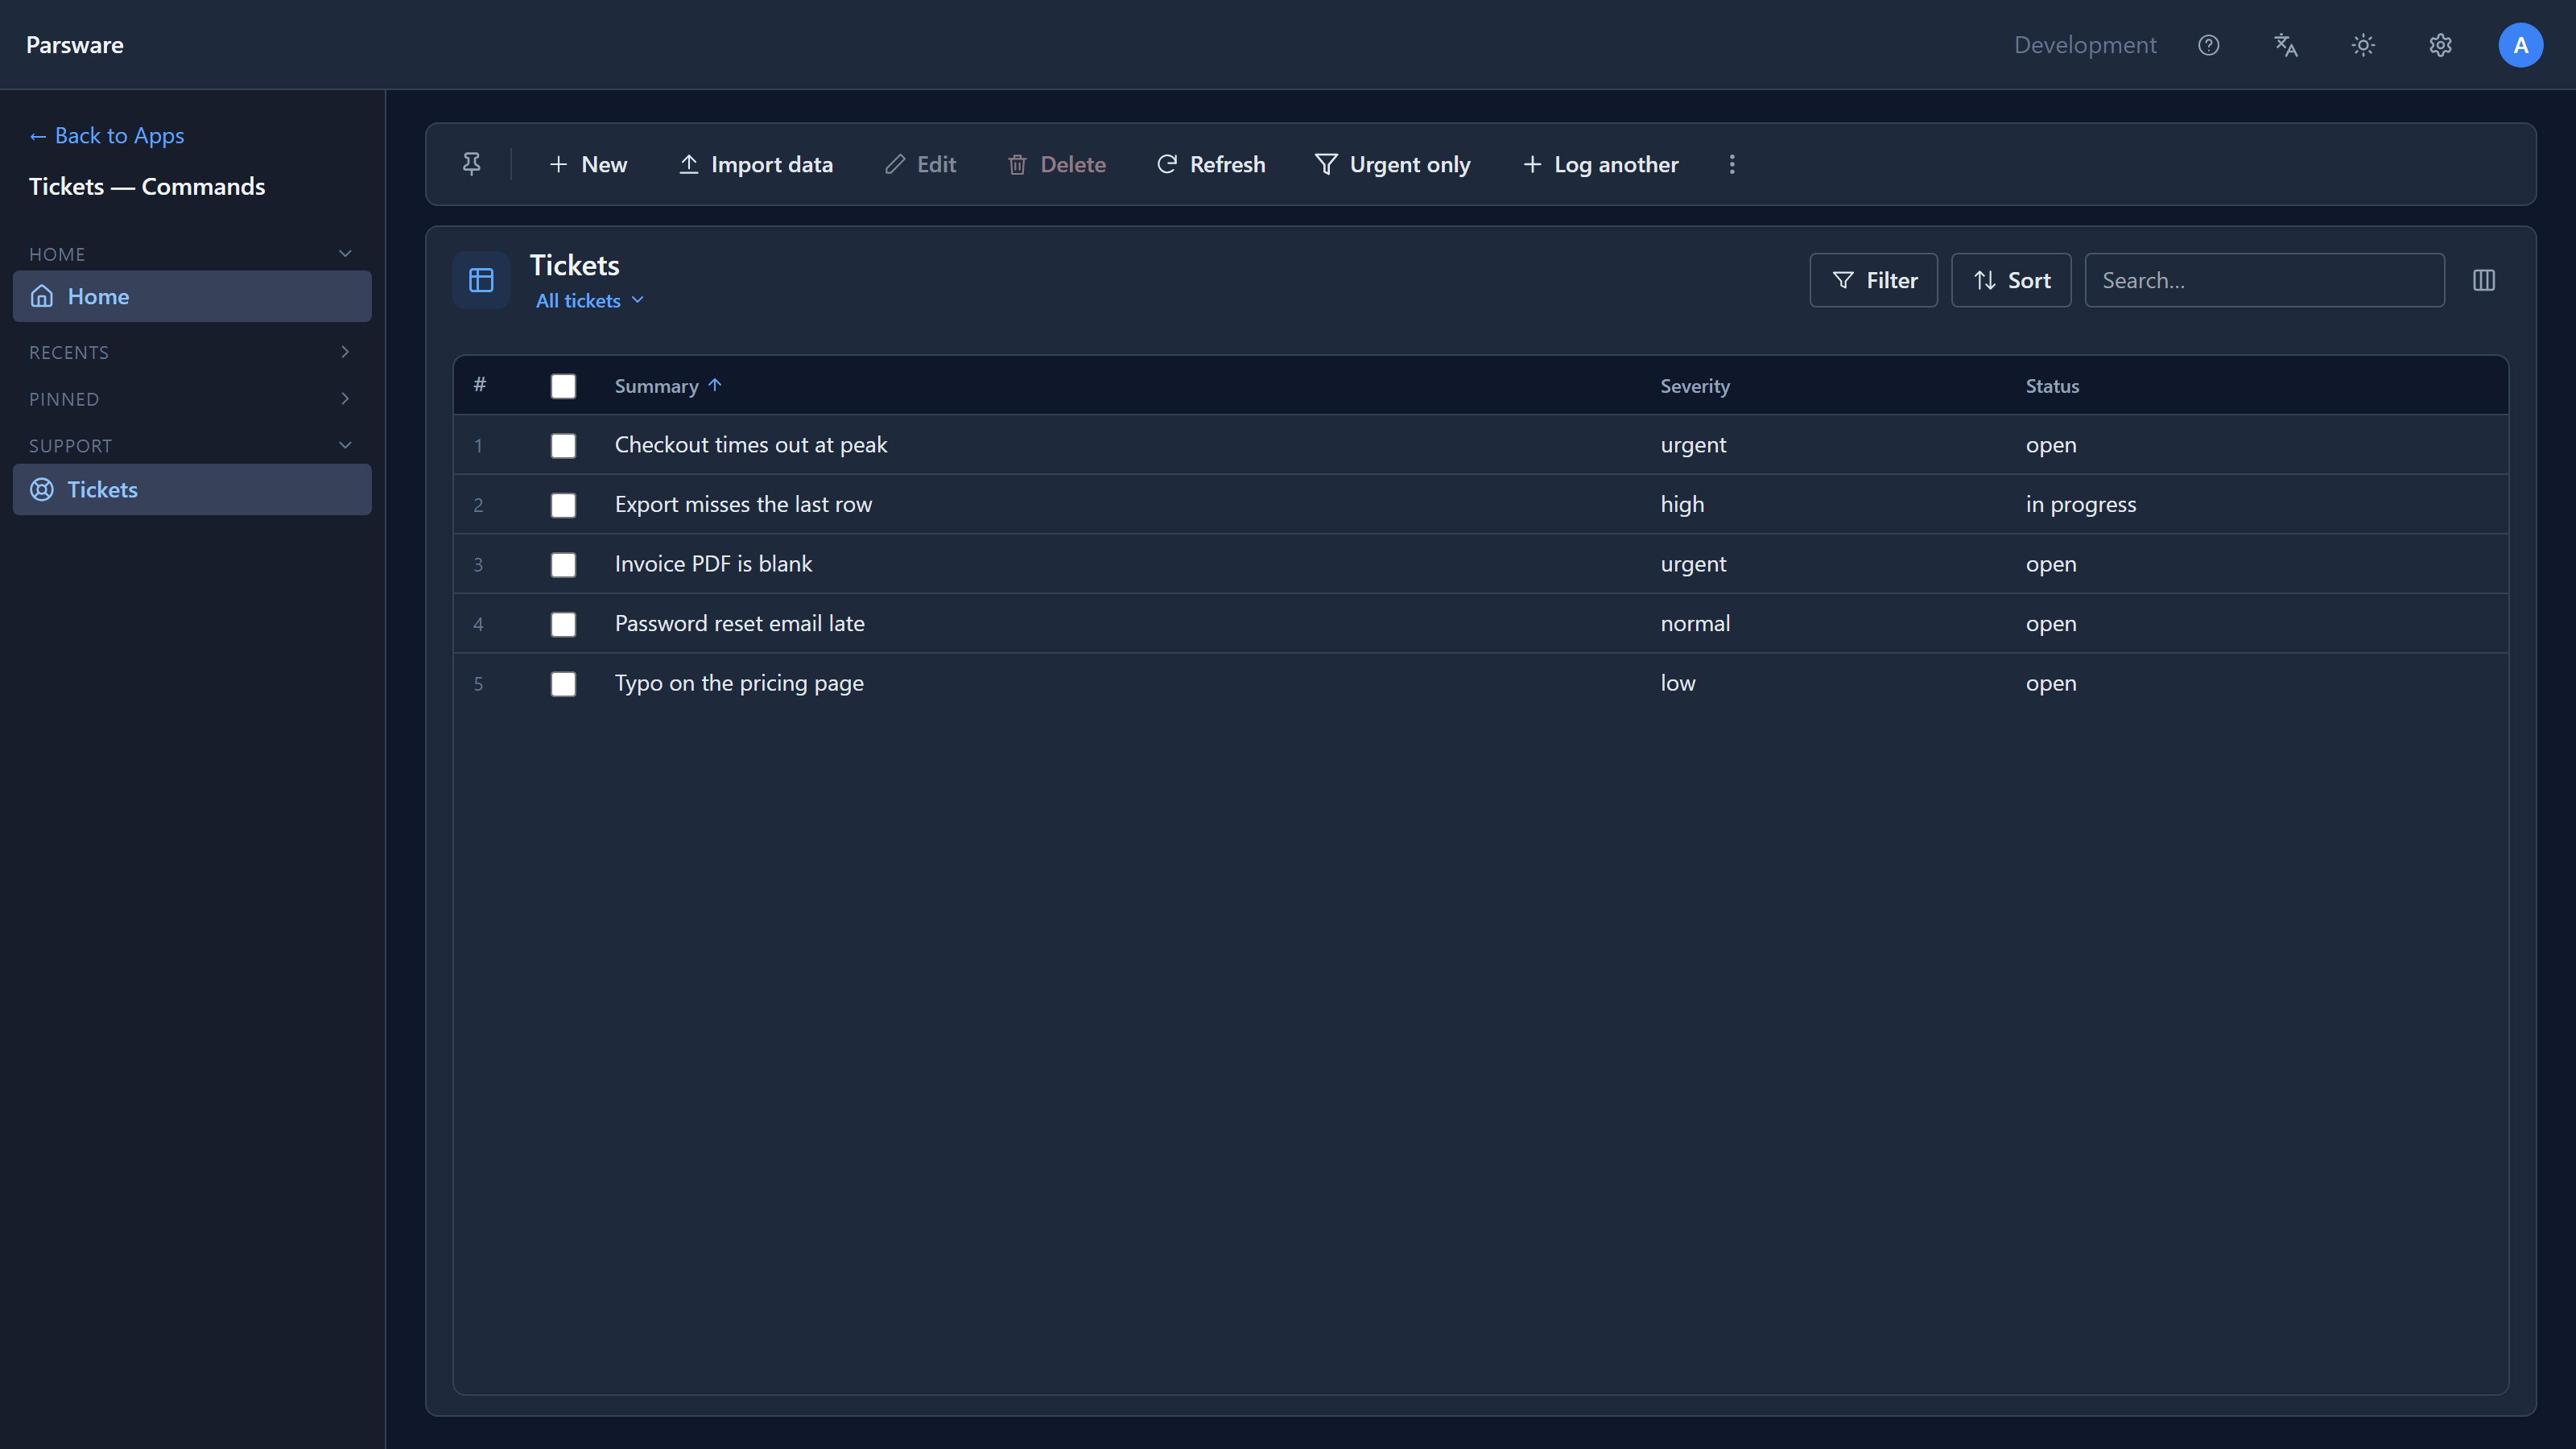The image size is (2576, 1449).
Task: Click Import data in toolbar
Action: point(756,164)
